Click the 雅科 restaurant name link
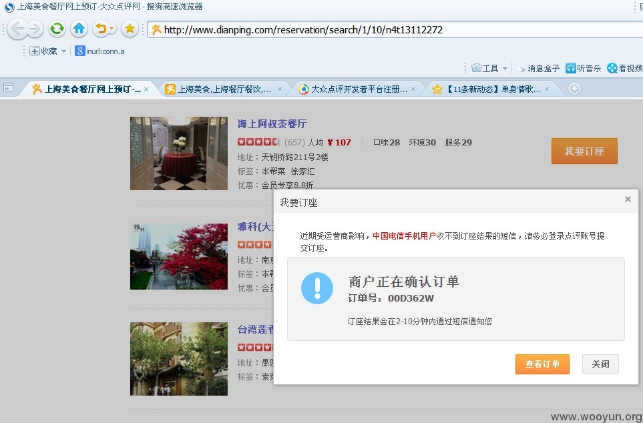This screenshot has width=643, height=423. (255, 226)
